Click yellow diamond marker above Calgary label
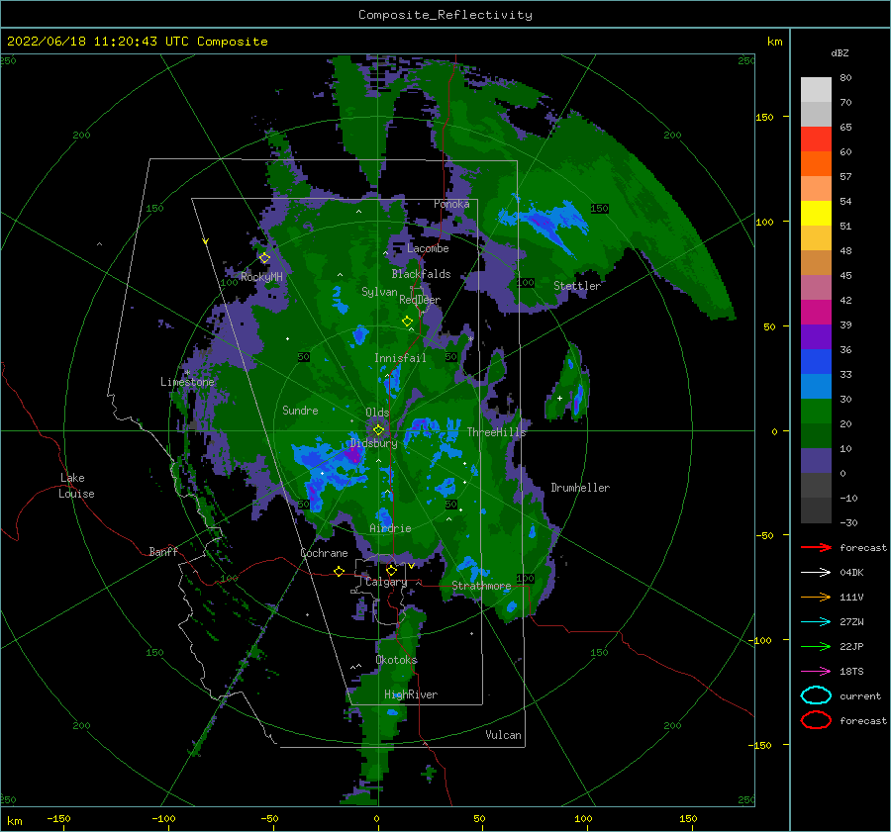Screen dimensions: 891x832 (x=391, y=570)
